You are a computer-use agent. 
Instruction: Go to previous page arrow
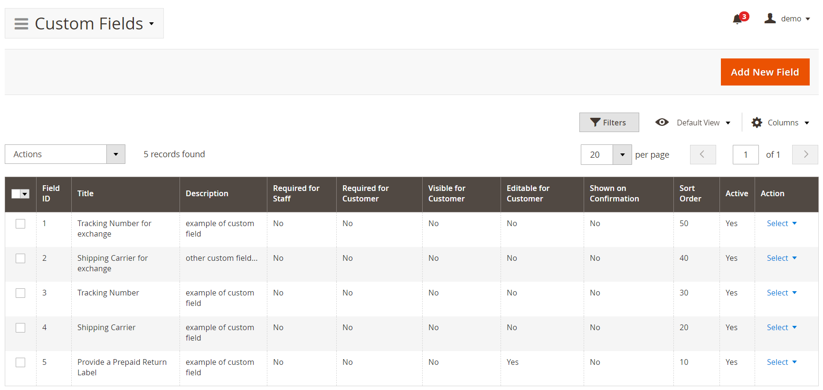702,154
